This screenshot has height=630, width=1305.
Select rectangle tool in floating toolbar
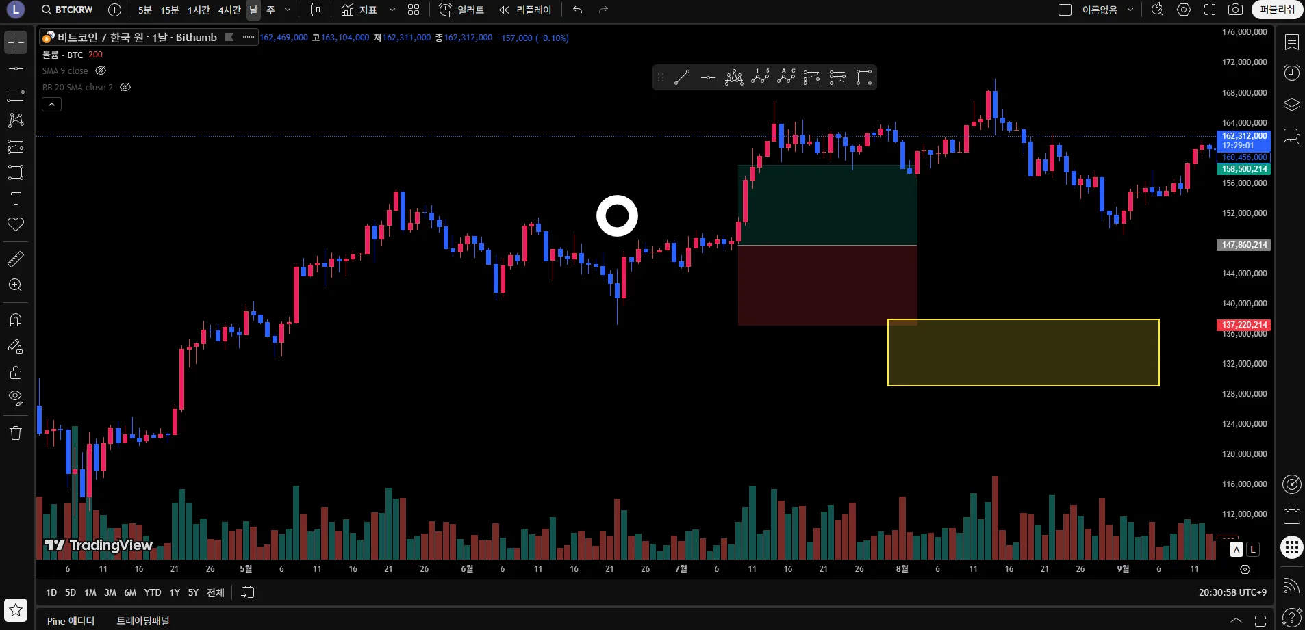[x=864, y=77]
